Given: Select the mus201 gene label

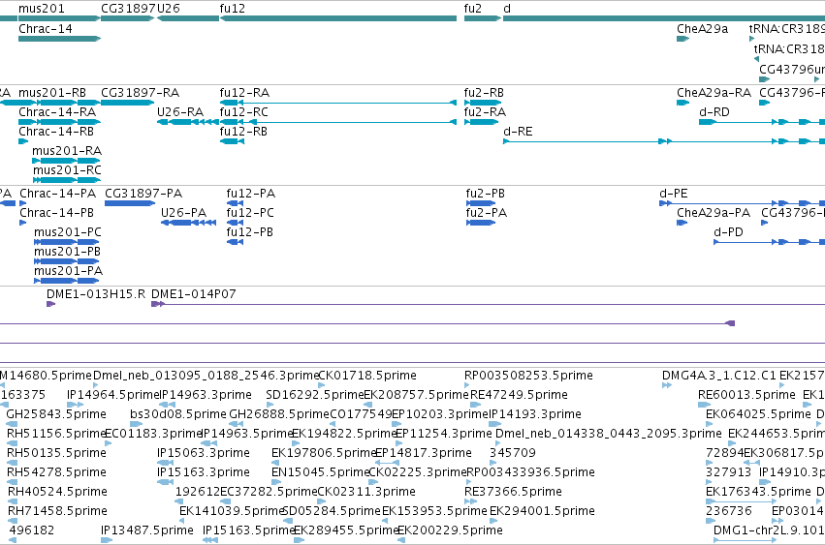Looking at the screenshot, I should [x=41, y=9].
